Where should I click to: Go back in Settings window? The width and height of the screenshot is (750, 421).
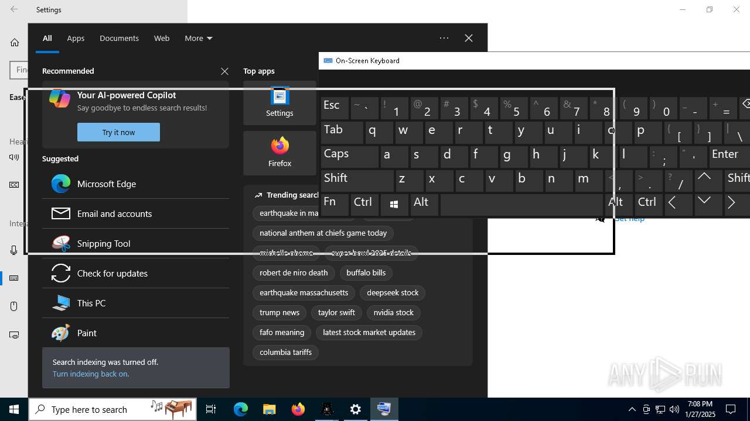(14, 9)
